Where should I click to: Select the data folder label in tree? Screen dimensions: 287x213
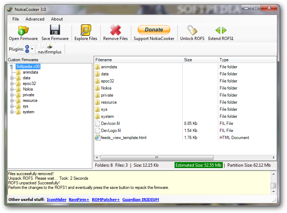27,78
